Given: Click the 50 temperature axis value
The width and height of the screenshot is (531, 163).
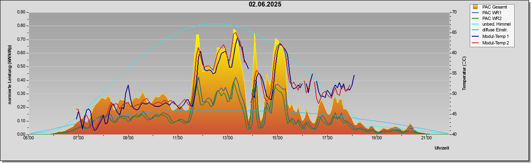Looking at the screenshot, I should pyautogui.click(x=455, y=94).
